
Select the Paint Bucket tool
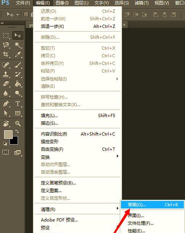pyautogui.click(x=18, y=84)
